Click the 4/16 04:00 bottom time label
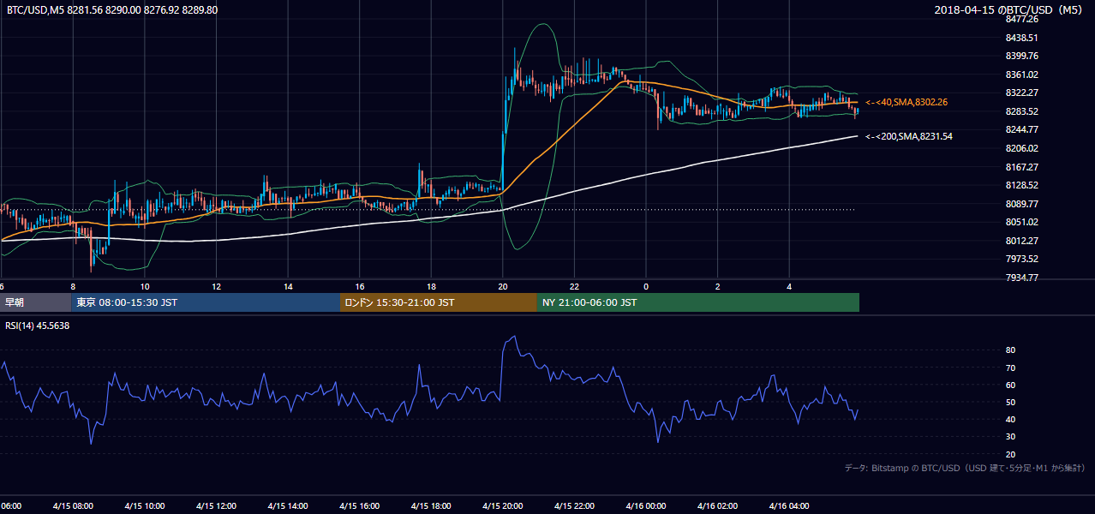Viewport: 1095px width, 514px height. (x=789, y=506)
